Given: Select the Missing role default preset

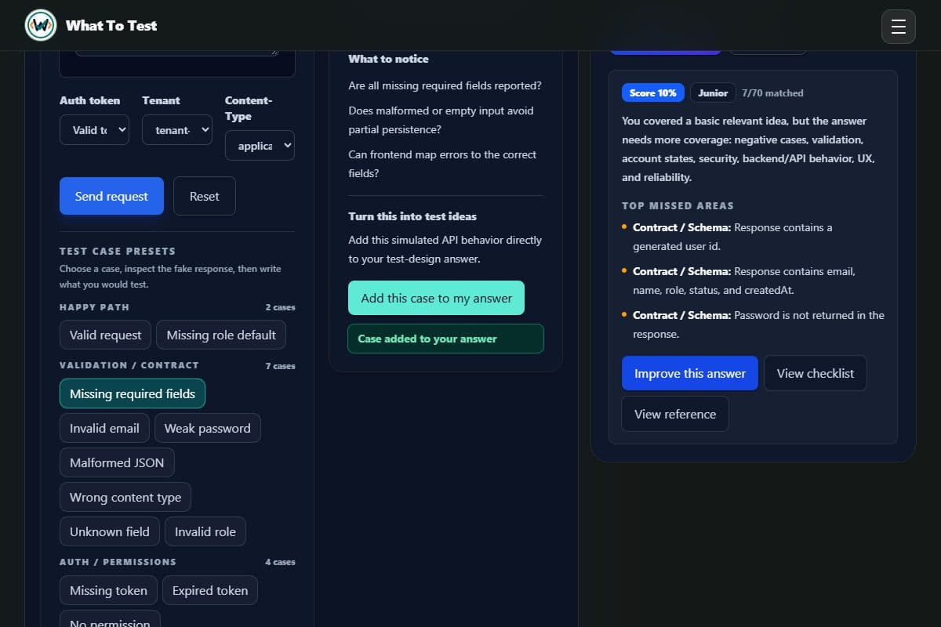Looking at the screenshot, I should 221,335.
